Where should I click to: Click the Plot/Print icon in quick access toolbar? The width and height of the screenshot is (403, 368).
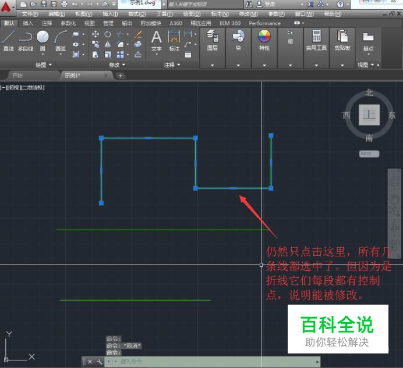(64, 4)
